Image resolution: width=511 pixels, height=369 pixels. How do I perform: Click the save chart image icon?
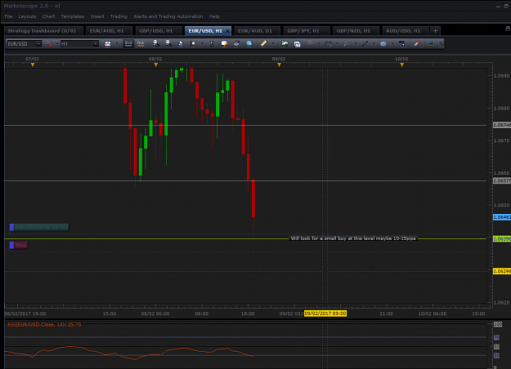pyautogui.click(x=285, y=43)
